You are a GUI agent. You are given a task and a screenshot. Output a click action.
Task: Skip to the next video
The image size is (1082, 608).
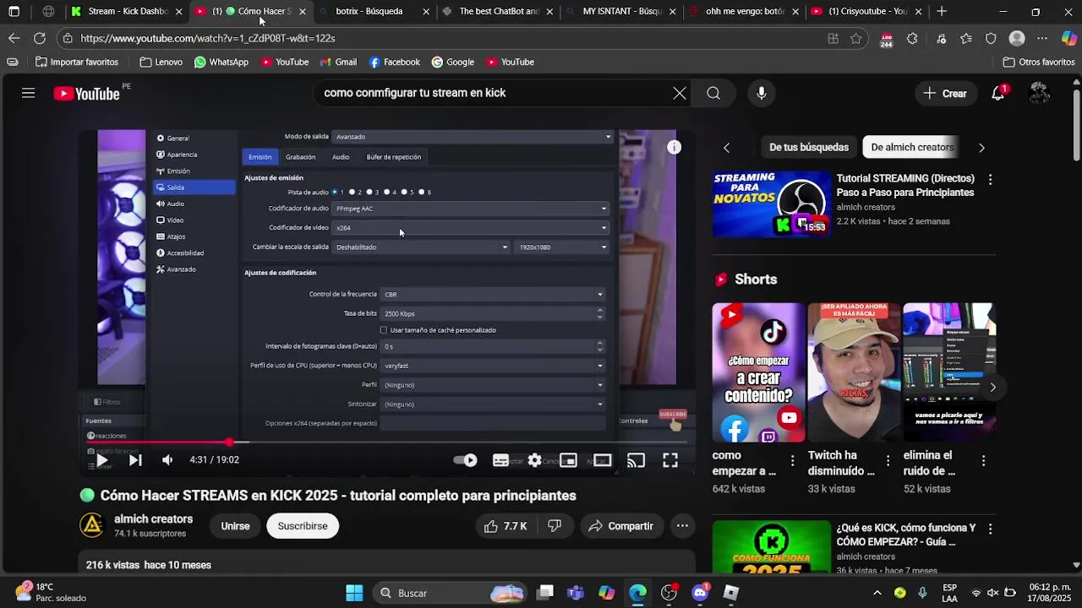[135, 460]
